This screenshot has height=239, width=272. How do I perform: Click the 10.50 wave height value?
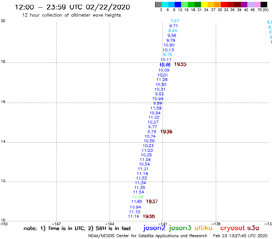click(x=161, y=85)
